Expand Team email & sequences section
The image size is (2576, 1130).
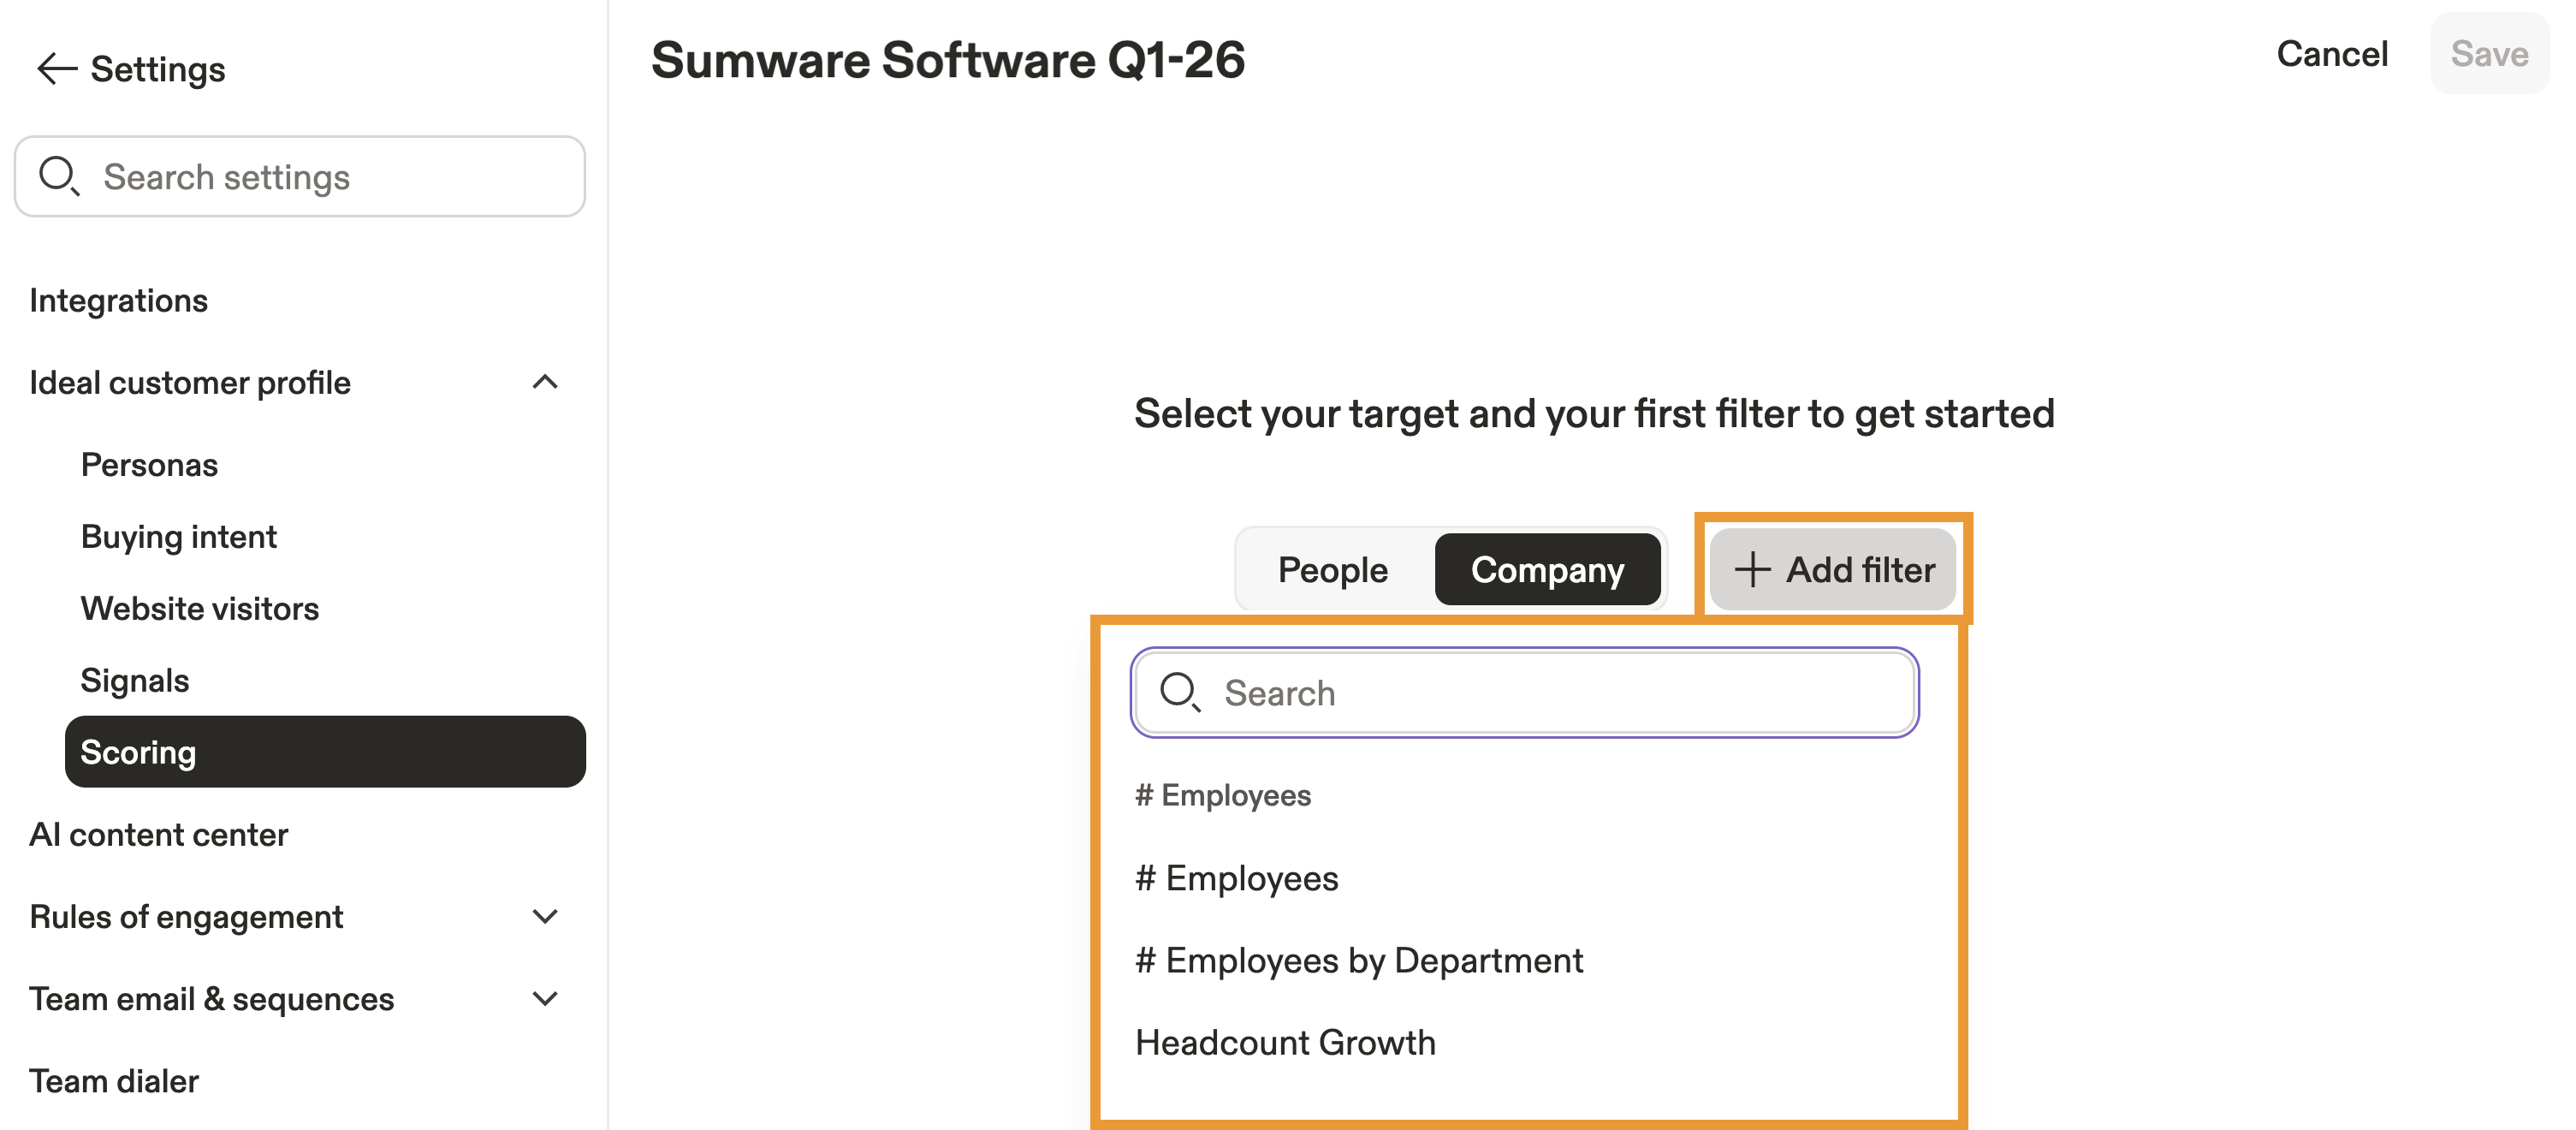pyautogui.click(x=545, y=998)
